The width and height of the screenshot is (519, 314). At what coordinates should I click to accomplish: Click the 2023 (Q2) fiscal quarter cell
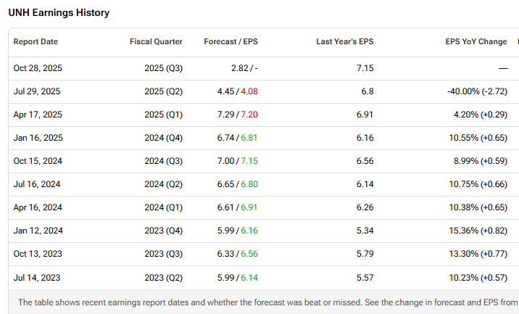click(x=163, y=277)
